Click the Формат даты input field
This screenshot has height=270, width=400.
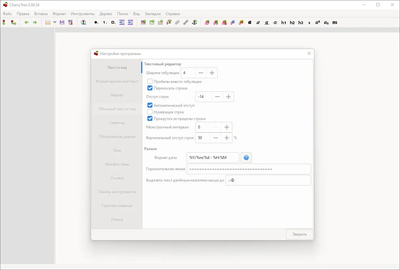(x=213, y=158)
